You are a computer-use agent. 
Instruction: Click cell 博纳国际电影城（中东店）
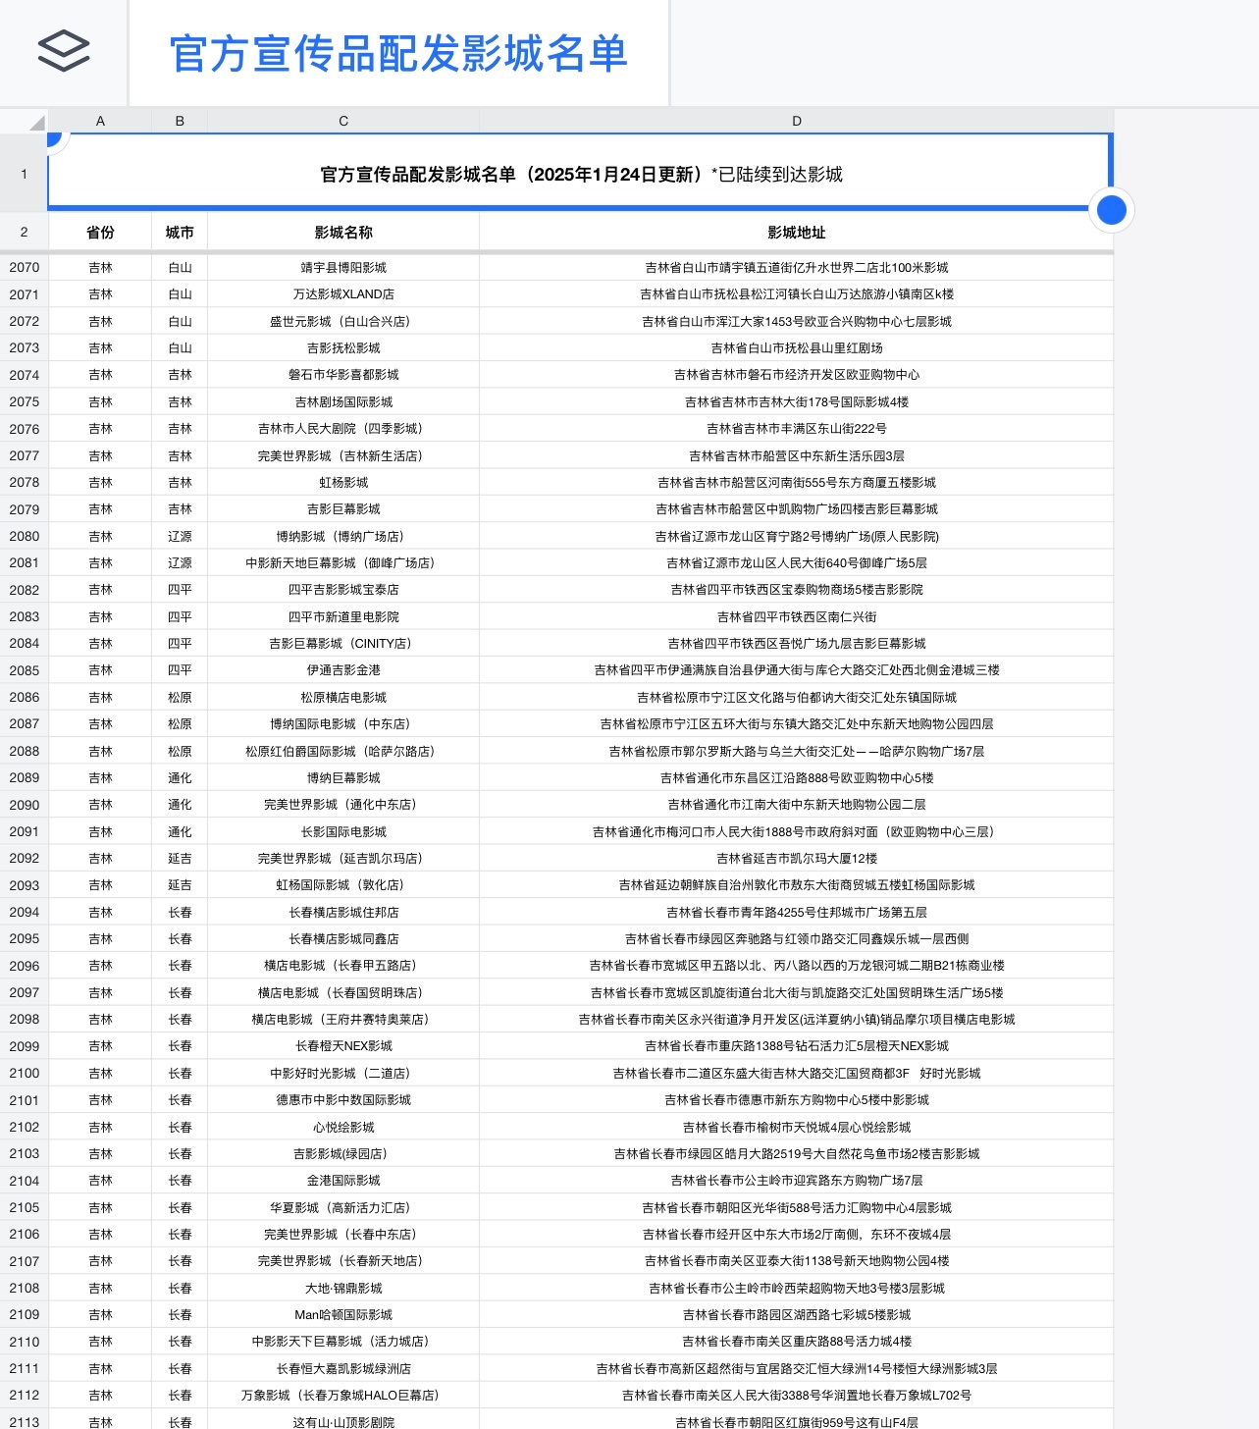click(343, 723)
